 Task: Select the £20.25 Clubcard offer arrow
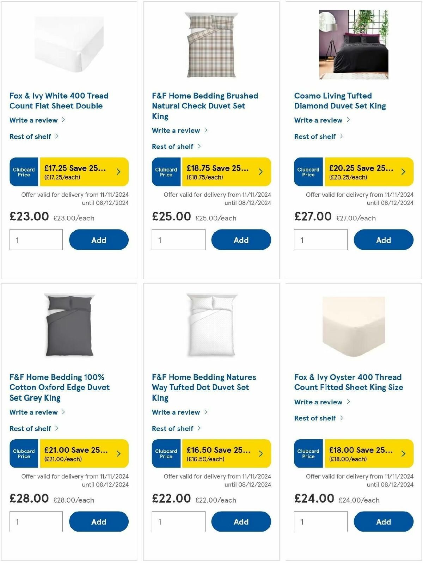pyautogui.click(x=403, y=172)
